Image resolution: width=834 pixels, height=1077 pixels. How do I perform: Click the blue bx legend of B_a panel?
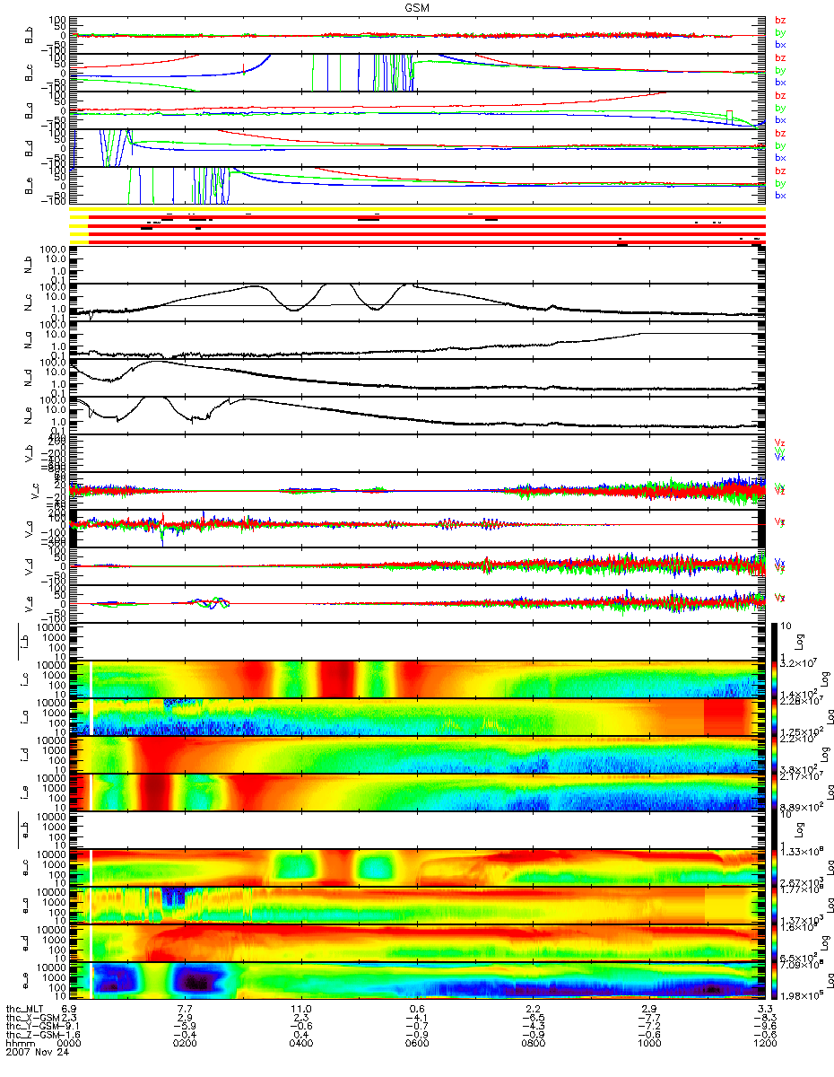[780, 119]
